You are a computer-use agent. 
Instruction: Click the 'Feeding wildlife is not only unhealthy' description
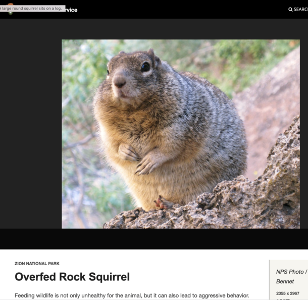coord(131,295)
